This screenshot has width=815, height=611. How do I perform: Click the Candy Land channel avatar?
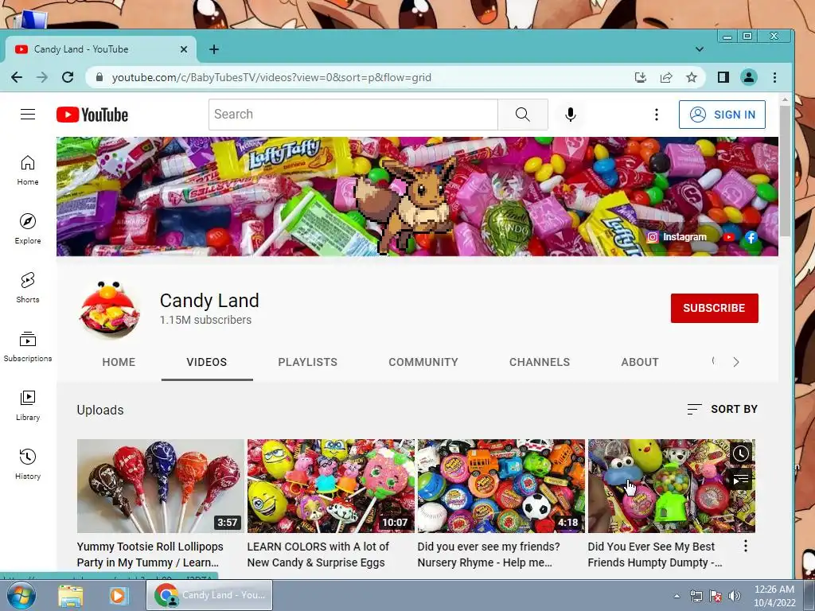[109, 309]
